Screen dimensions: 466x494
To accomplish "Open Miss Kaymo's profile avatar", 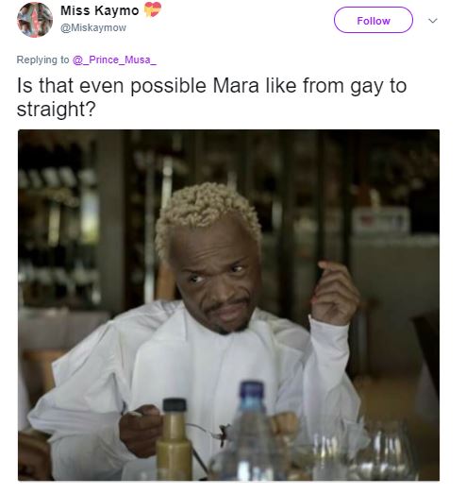I will (35, 20).
